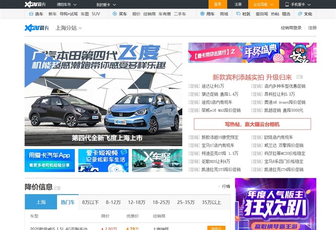Expand the 上海分站 city selector

pyautogui.click(x=69, y=28)
